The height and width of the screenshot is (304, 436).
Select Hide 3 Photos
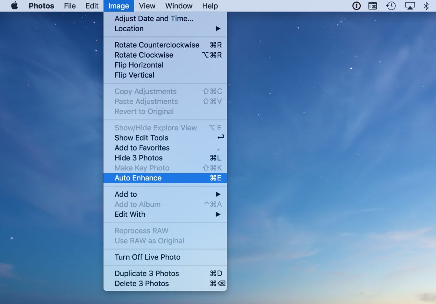[165, 158]
